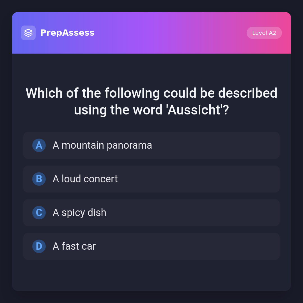Select the "A spicy dish" answer text

tap(79, 213)
